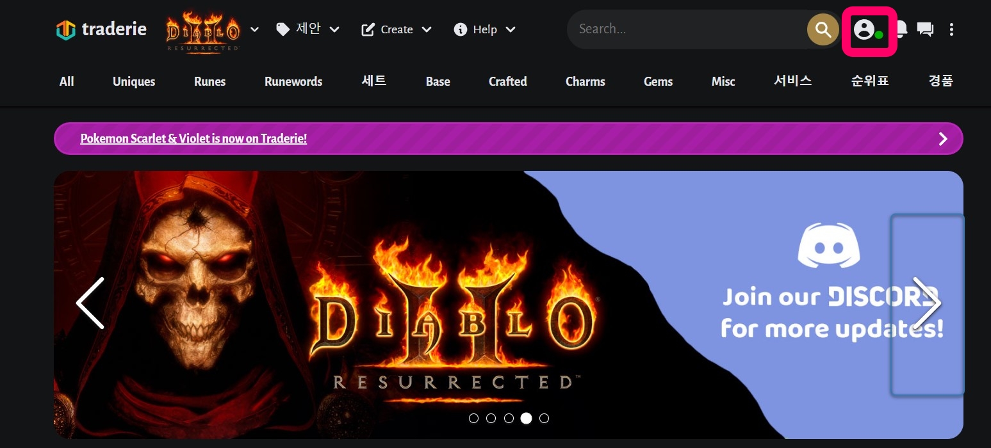Viewport: 991px width, 448px height.
Task: Open the Crafted category
Action: coord(508,81)
